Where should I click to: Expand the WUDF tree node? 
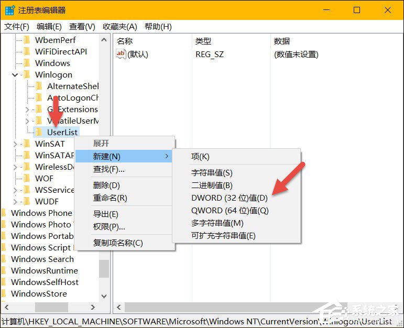point(15,202)
